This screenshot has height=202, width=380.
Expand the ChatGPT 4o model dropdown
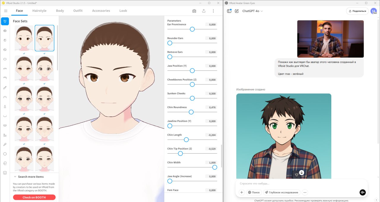click(x=253, y=11)
